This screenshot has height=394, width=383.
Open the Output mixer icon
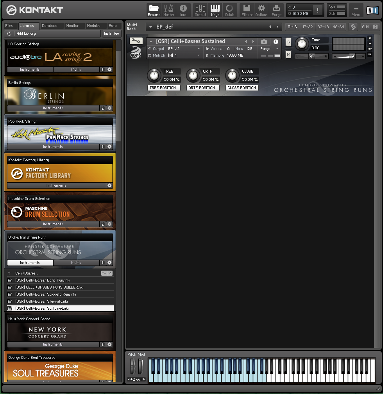click(x=200, y=10)
